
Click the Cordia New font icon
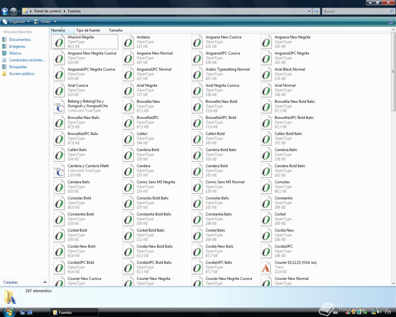point(266,235)
